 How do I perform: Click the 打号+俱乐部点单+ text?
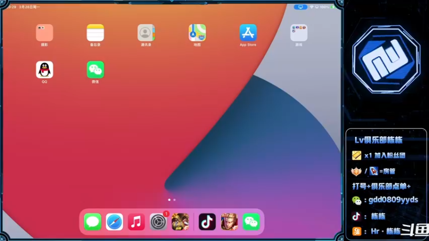click(x=381, y=186)
